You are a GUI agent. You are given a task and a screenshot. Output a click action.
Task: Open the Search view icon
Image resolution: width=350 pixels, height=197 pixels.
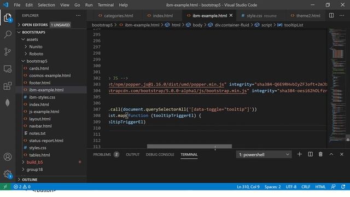[x=8, y=34]
